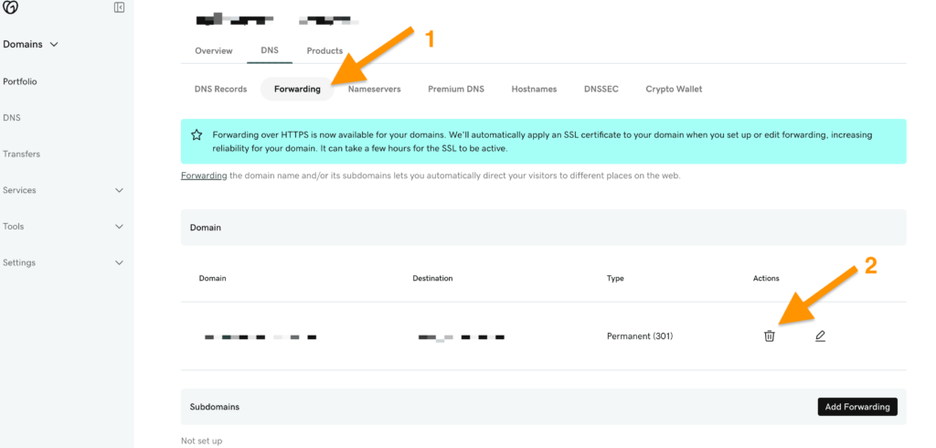Open the Nameservers sub-tab
Image resolution: width=936 pixels, height=448 pixels.
point(374,89)
